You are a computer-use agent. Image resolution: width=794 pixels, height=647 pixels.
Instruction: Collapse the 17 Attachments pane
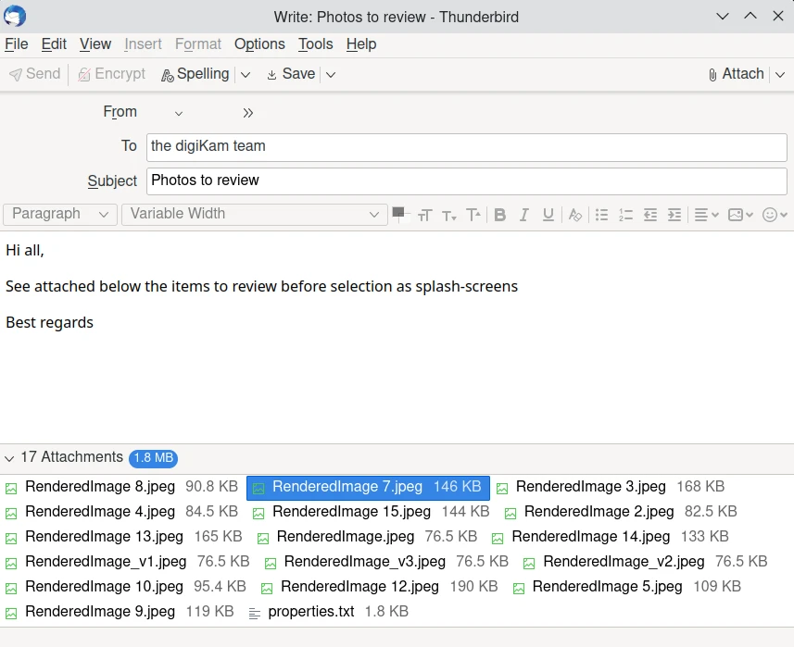[x=9, y=458]
